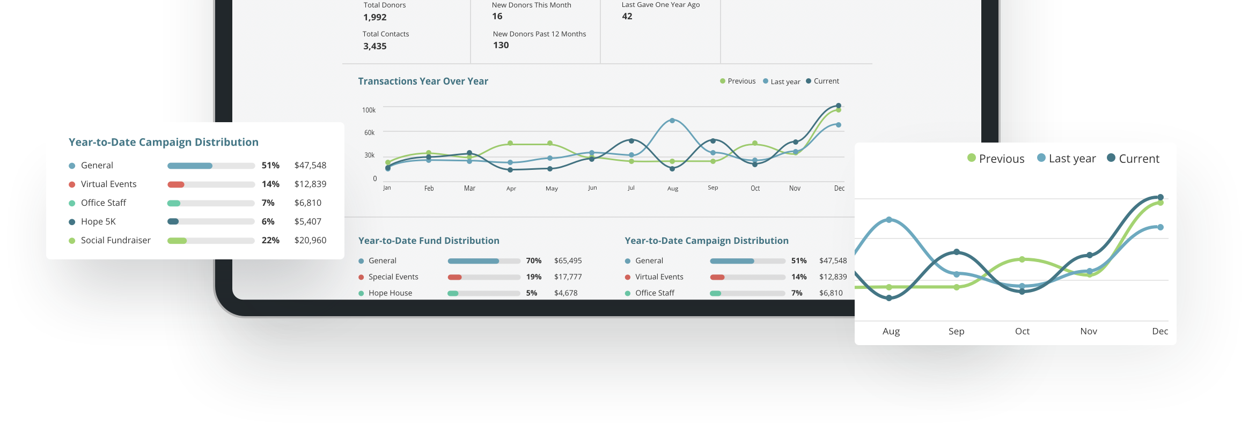Click the General progress bar showing 51% in left card
The width and height of the screenshot is (1256, 433).
click(x=211, y=166)
